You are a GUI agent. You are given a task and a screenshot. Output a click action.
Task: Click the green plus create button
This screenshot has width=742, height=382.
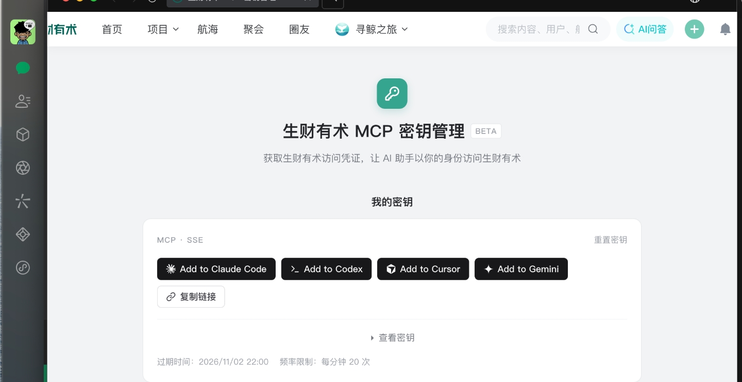[694, 29]
